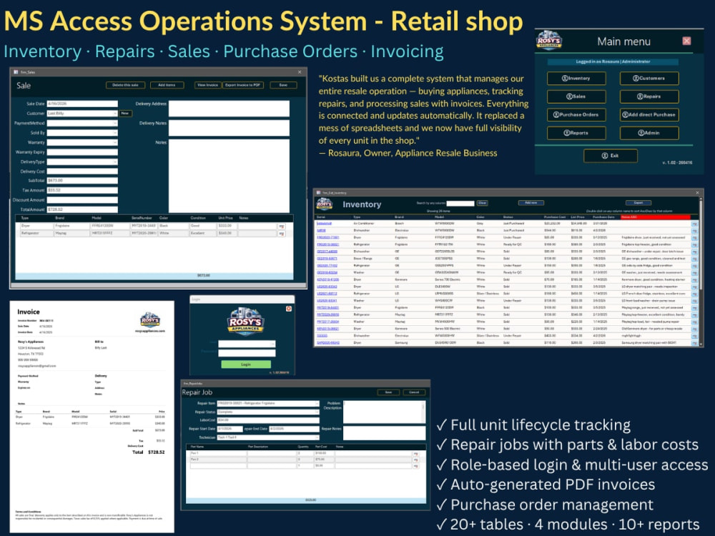Click red close icon on Login form
Screen dimensions: 715x536
click(289, 309)
